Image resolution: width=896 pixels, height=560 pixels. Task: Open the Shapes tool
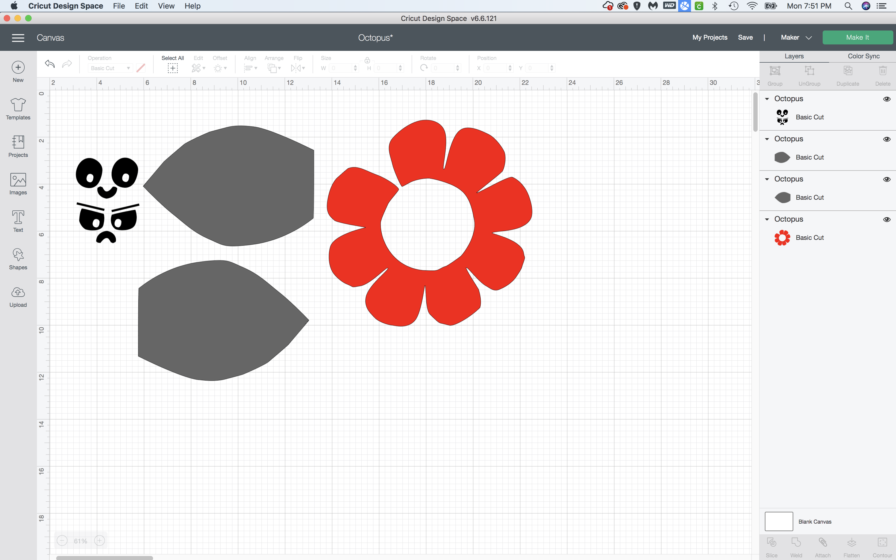coord(18,259)
